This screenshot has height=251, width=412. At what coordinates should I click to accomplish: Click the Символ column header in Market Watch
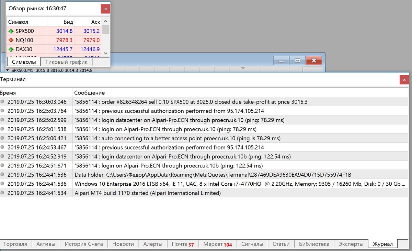pyautogui.click(x=27, y=22)
